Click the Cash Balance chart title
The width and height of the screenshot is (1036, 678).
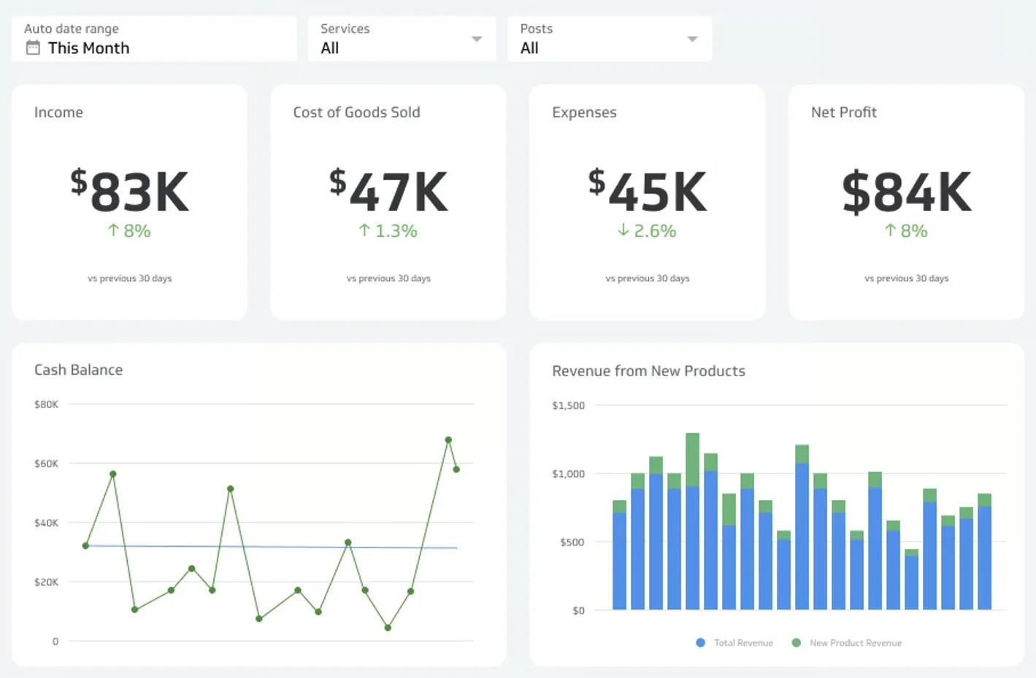pos(78,370)
